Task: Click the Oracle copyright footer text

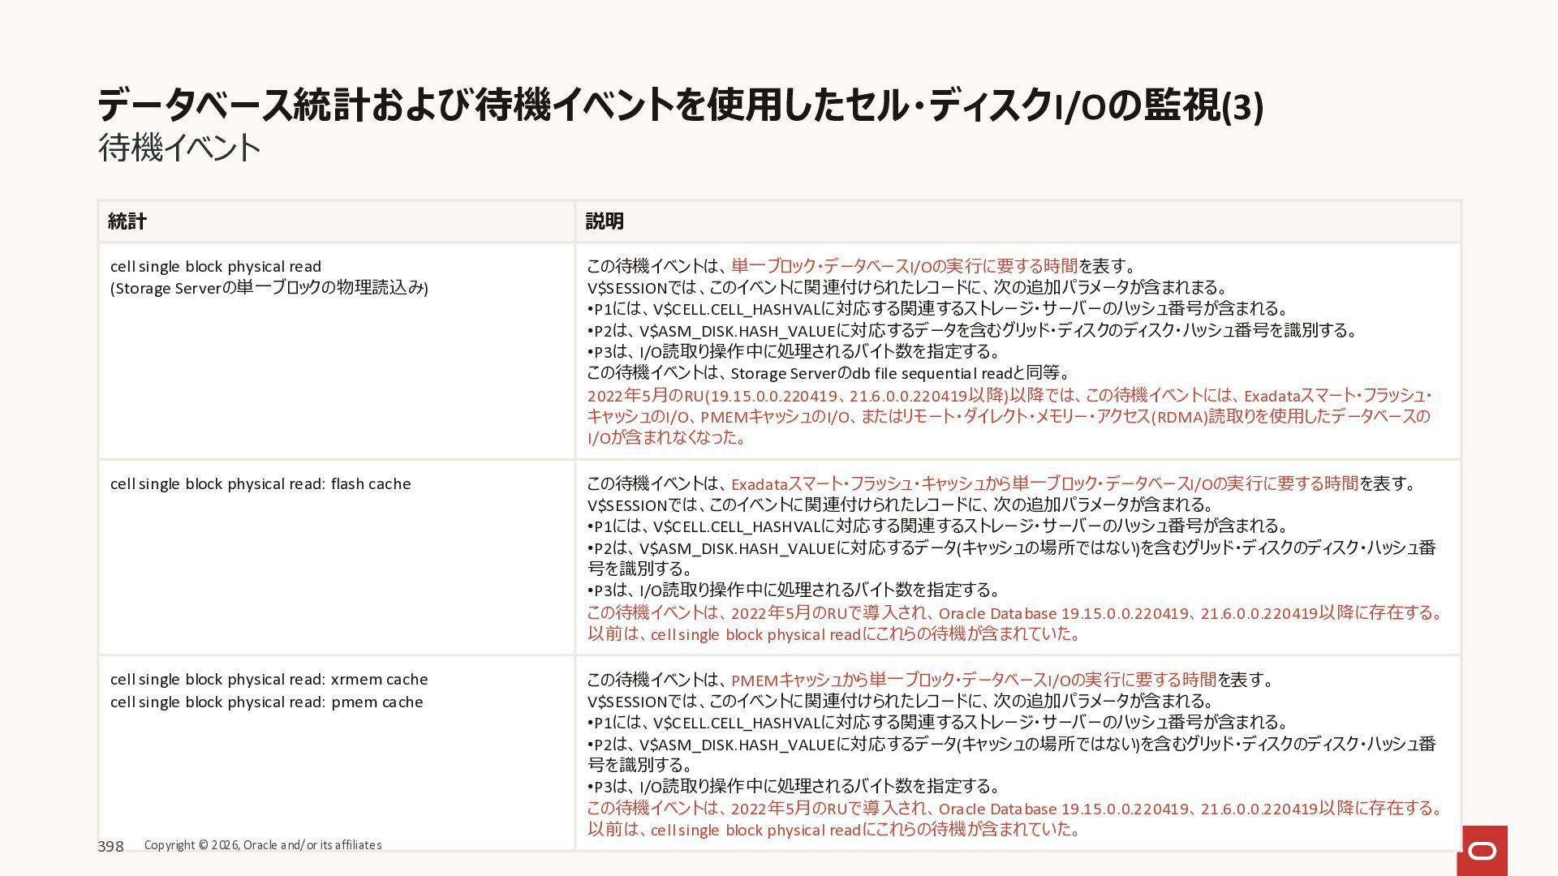Action: 263,845
